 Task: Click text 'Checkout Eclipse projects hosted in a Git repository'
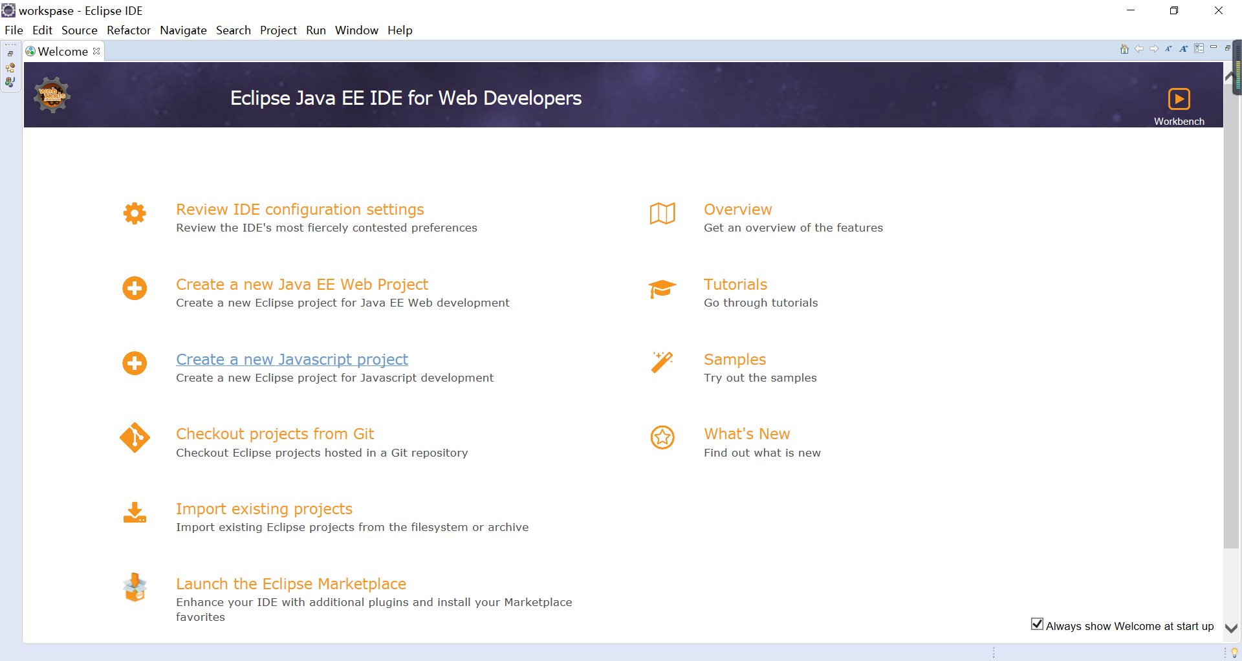(322, 453)
